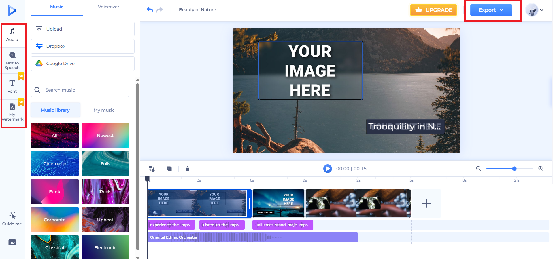Click the replace scene icon above timeline

click(x=152, y=169)
